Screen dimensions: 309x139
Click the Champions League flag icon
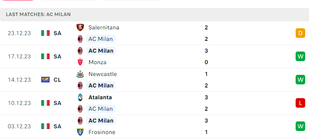(45, 80)
